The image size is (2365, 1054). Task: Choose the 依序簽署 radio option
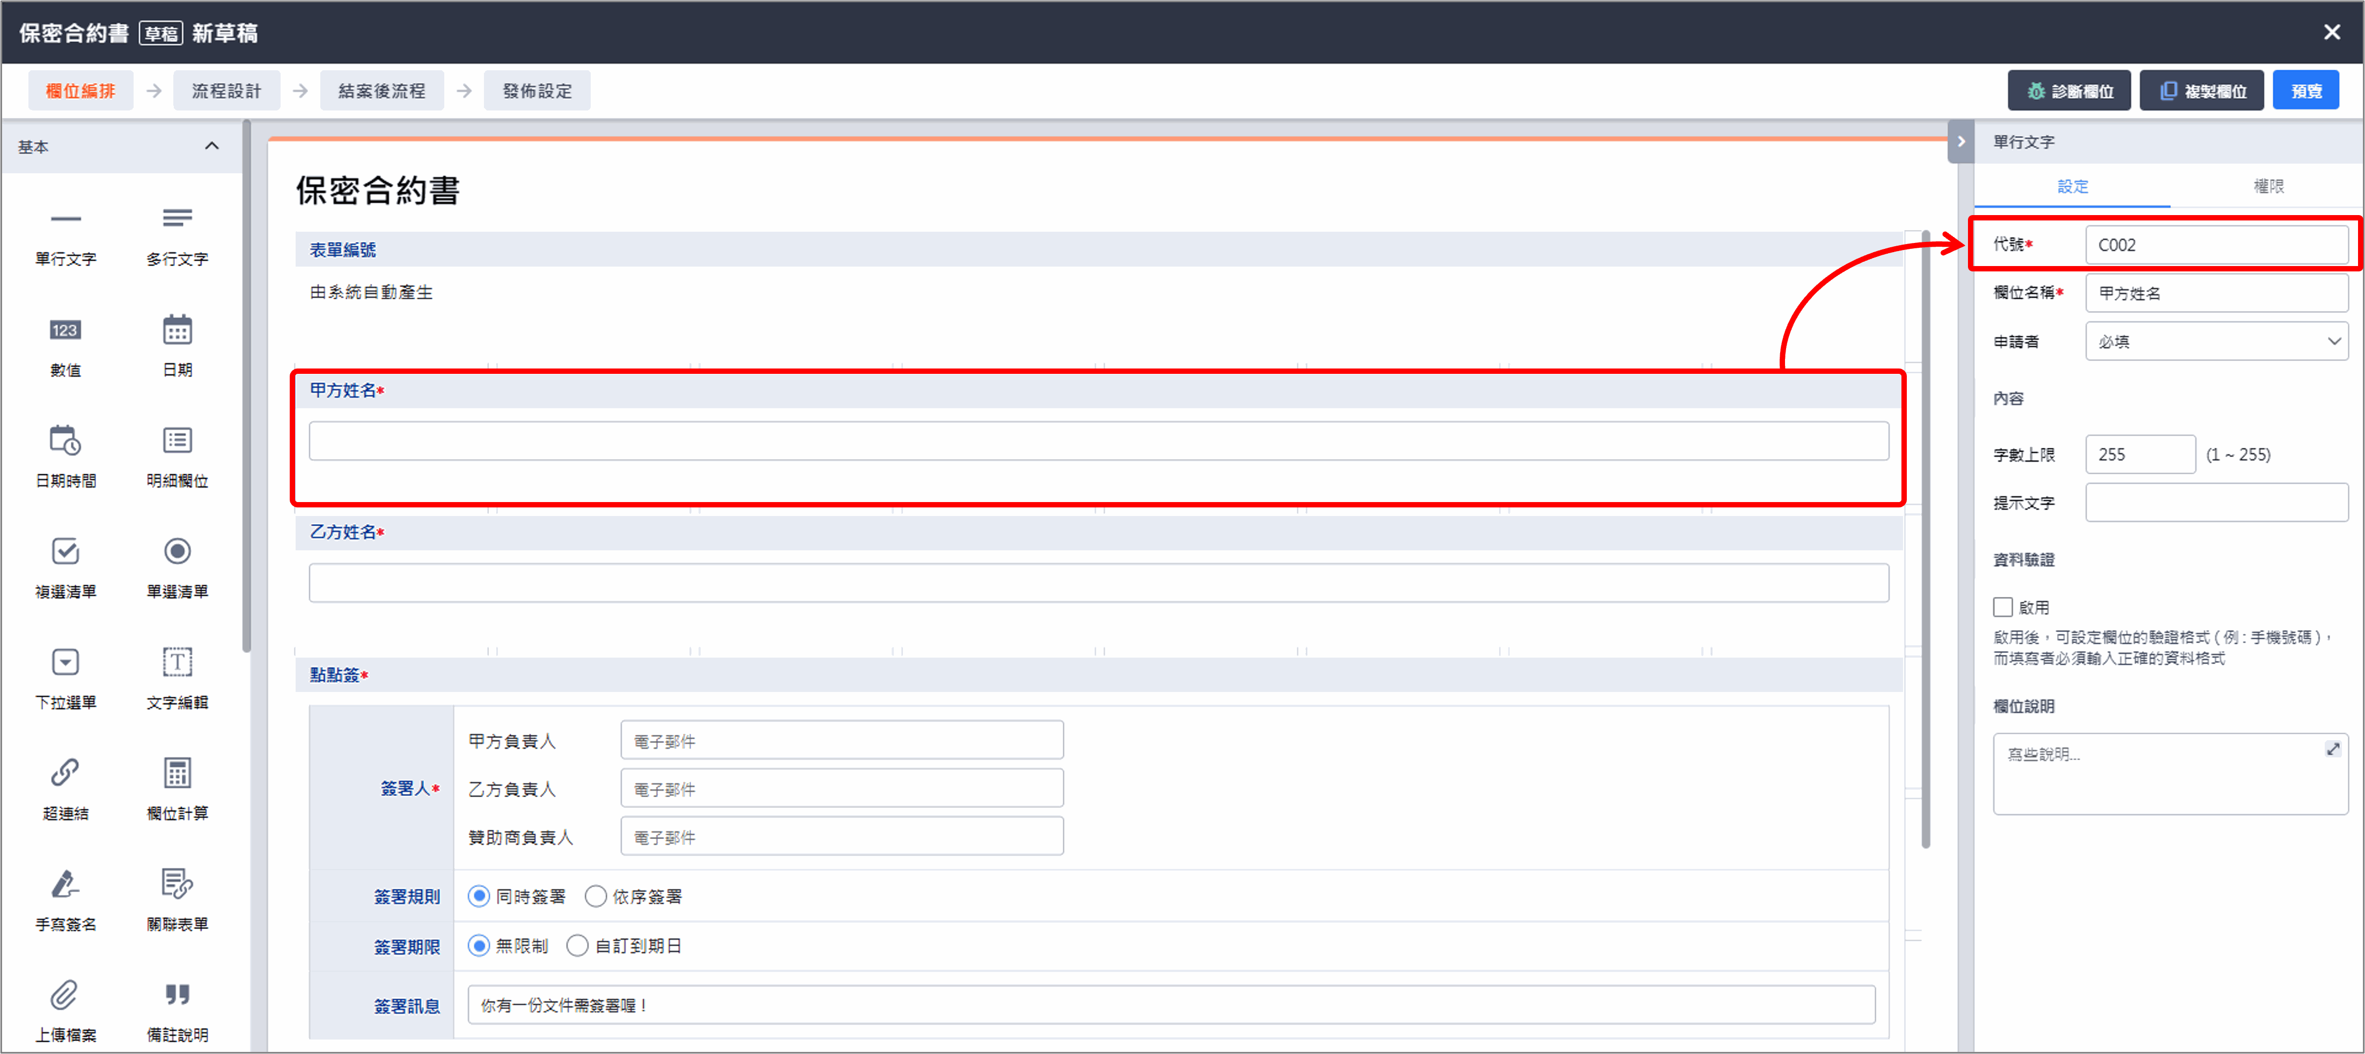tap(596, 896)
